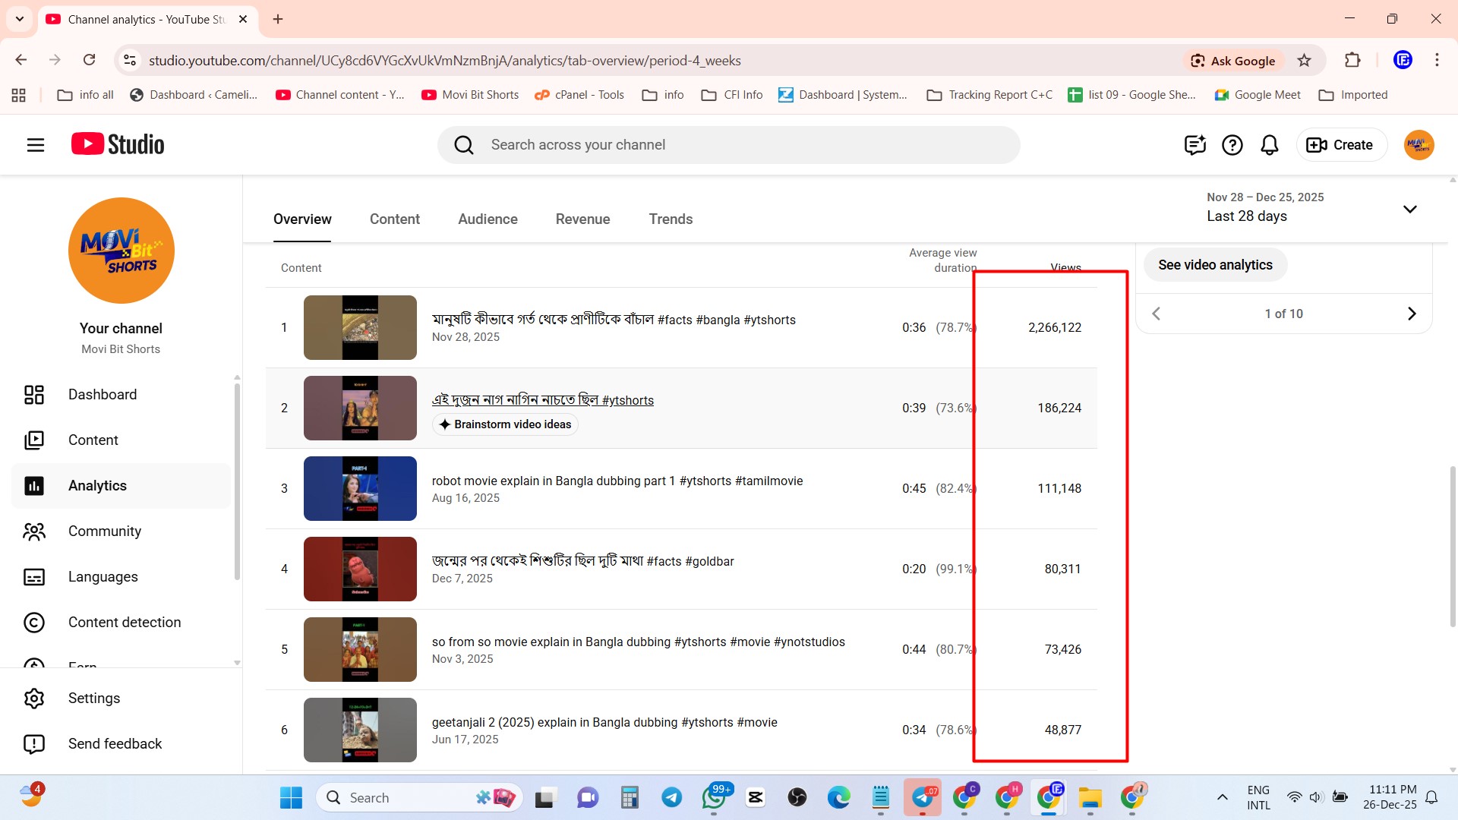This screenshot has width=1458, height=820.
Task: Open the hamburger navigation menu
Action: 36,145
